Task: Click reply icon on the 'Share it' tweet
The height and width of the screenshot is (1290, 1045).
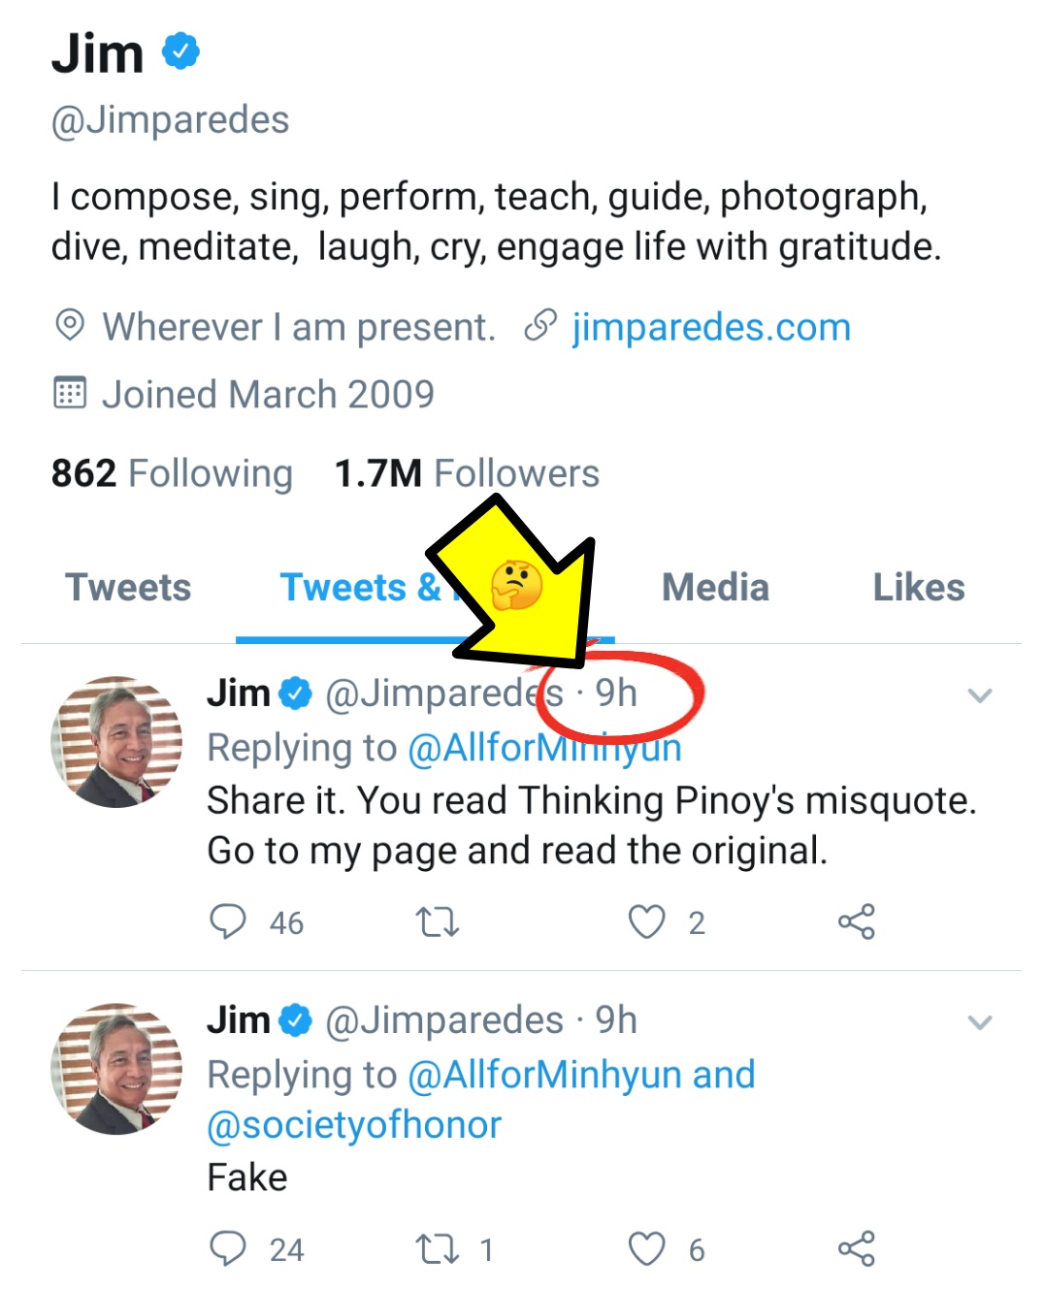Action: (x=228, y=921)
